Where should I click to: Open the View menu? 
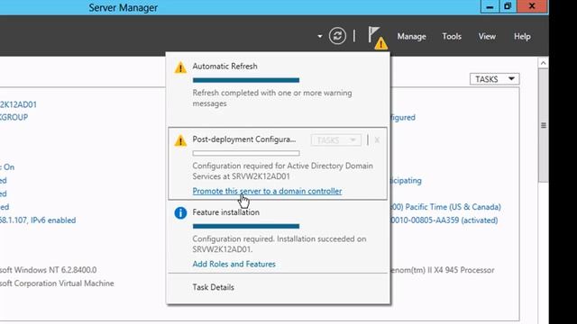487,36
